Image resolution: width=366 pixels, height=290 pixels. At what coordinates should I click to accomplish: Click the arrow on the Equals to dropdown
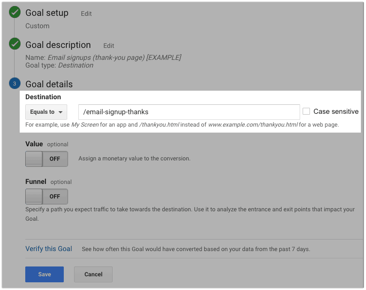[60, 112]
